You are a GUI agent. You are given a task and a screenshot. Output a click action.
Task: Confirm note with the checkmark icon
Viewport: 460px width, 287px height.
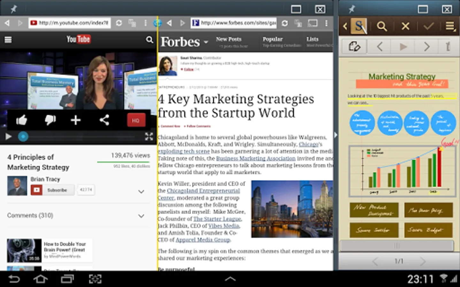pos(428,26)
